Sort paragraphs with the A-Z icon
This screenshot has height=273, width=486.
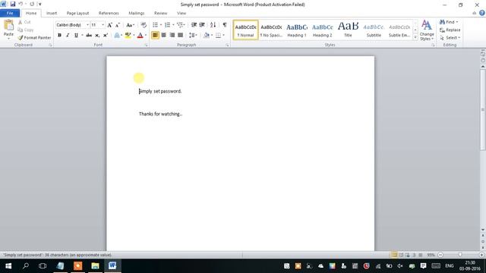click(213, 25)
